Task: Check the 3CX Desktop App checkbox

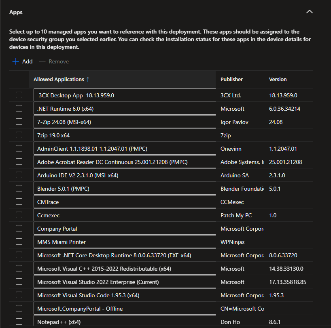Action: pyautogui.click(x=19, y=95)
